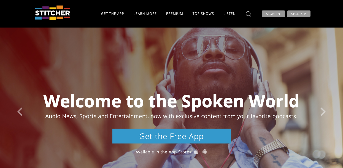Image resolution: width=343 pixels, height=168 pixels.
Task: Click the blue Get the Free App button
Action: click(172, 136)
